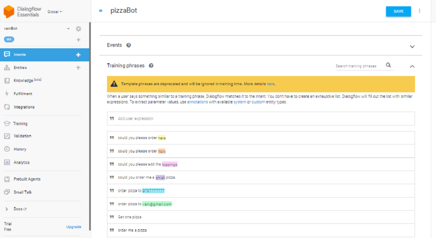Open the vaniBot agent selector dropdown
This screenshot has width=436, height=238.
click(68, 29)
